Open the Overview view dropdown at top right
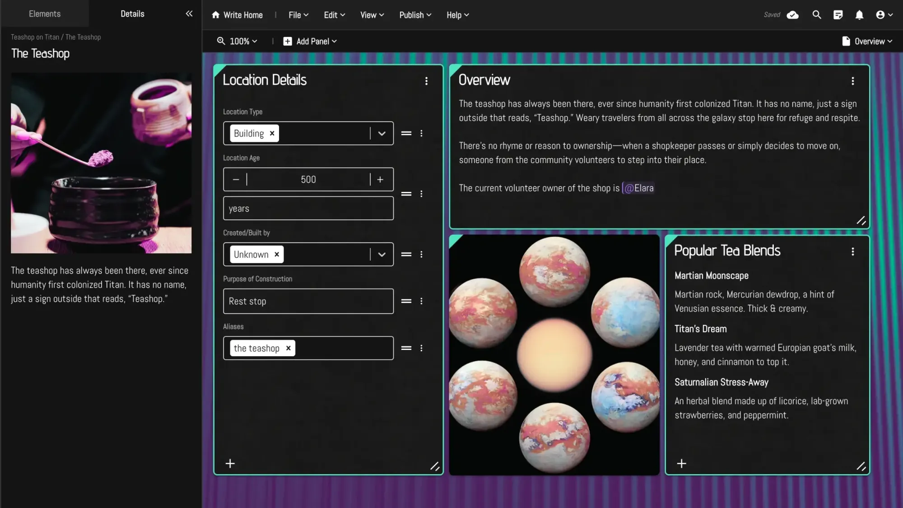Screen dimensions: 903x508 [x=867, y=41]
